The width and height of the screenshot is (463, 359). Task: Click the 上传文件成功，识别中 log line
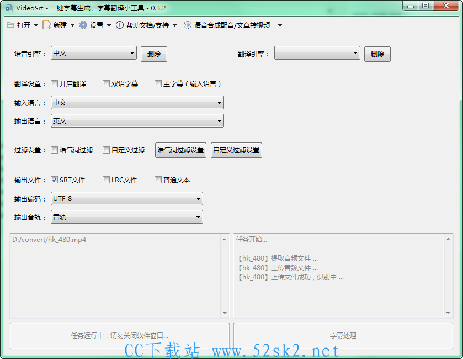pyautogui.click(x=291, y=277)
